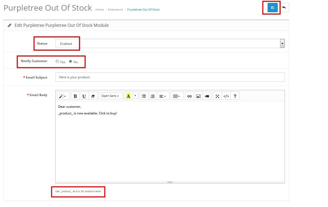Open the Status dropdown set to Enabled
The image size is (328, 207).
click(x=170, y=44)
